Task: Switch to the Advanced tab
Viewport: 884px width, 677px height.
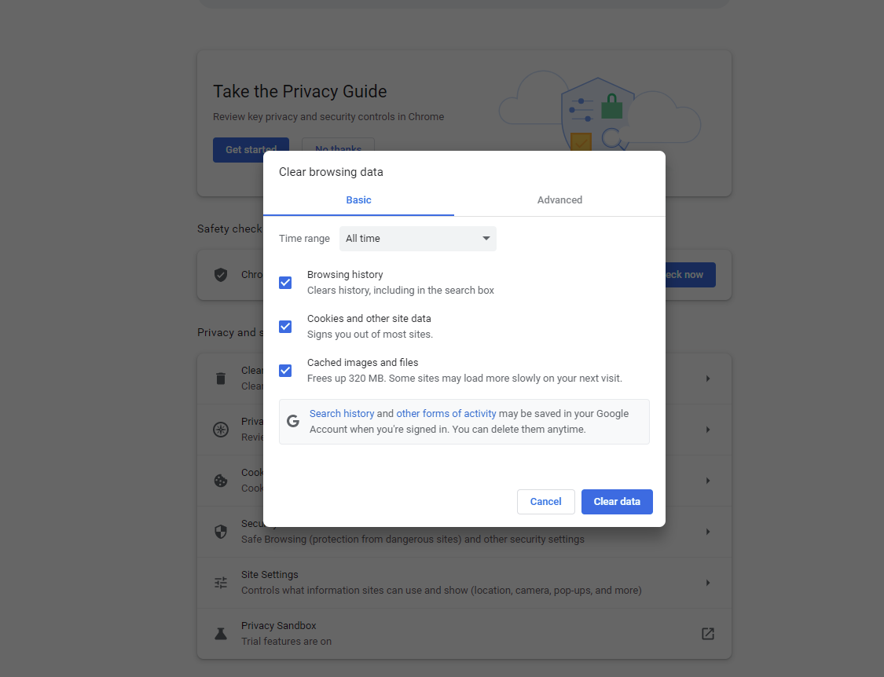Action: (559, 200)
